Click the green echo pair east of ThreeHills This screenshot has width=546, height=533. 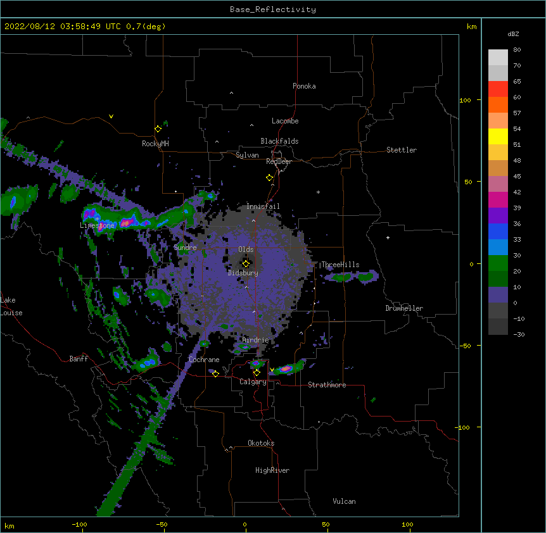pyautogui.click(x=352, y=277)
